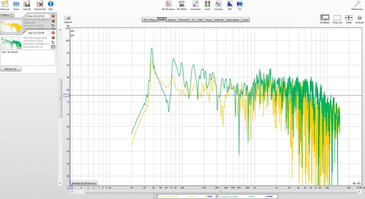Switch to the Impulse tab
This screenshot has height=199, width=365.
tap(172, 20)
